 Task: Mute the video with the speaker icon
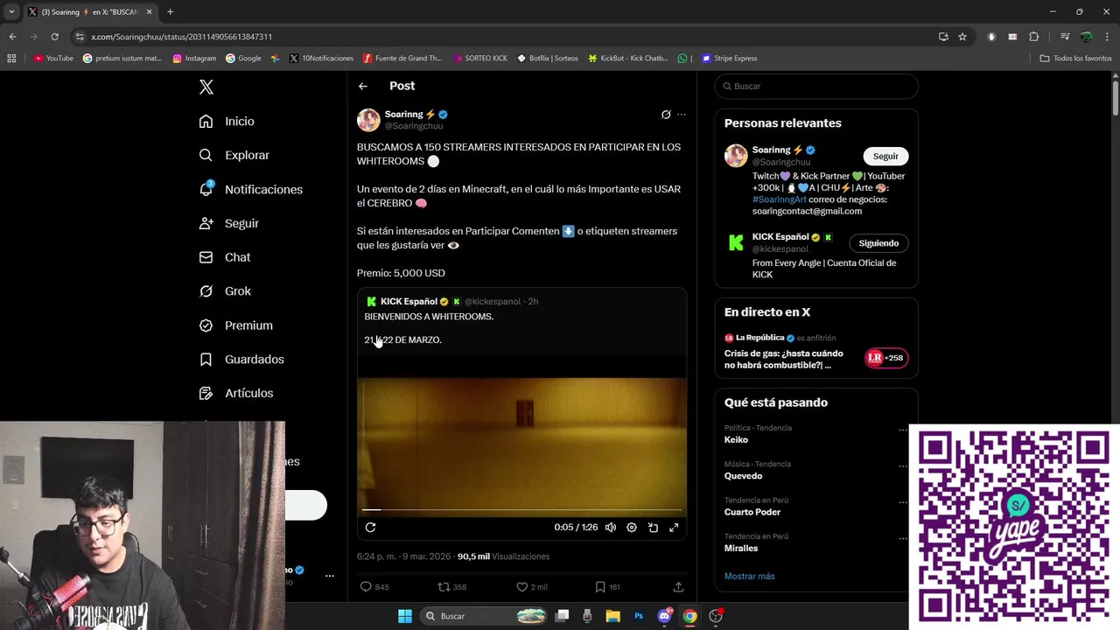click(611, 528)
